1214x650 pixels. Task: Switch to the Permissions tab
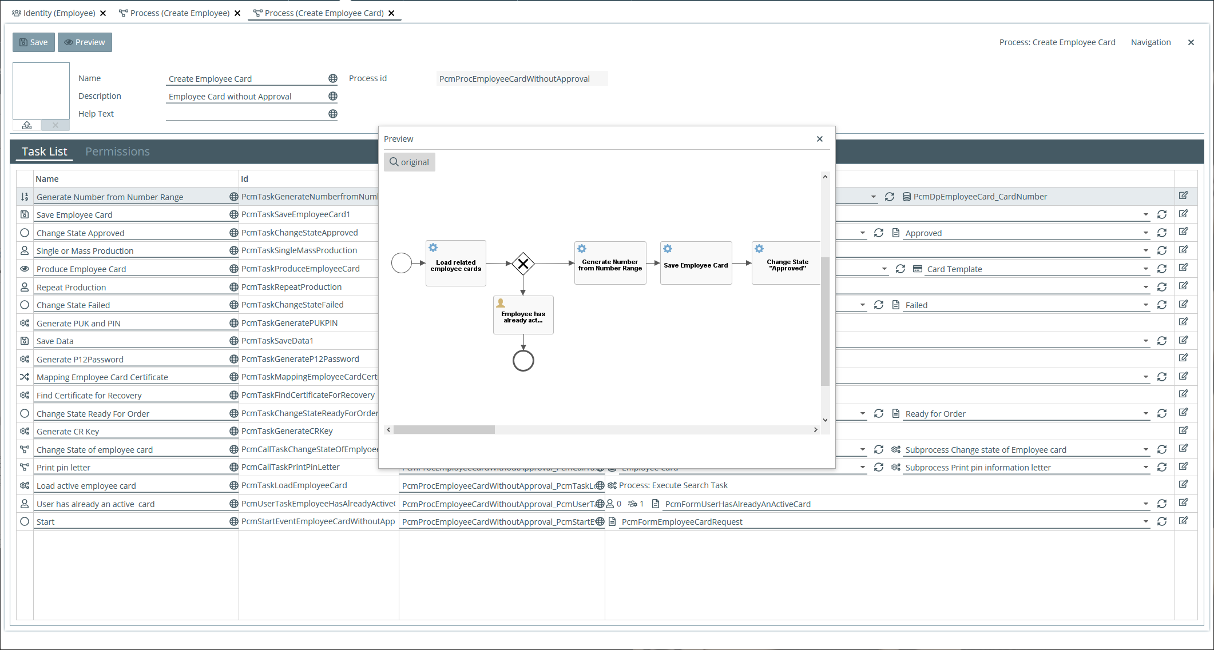point(117,151)
